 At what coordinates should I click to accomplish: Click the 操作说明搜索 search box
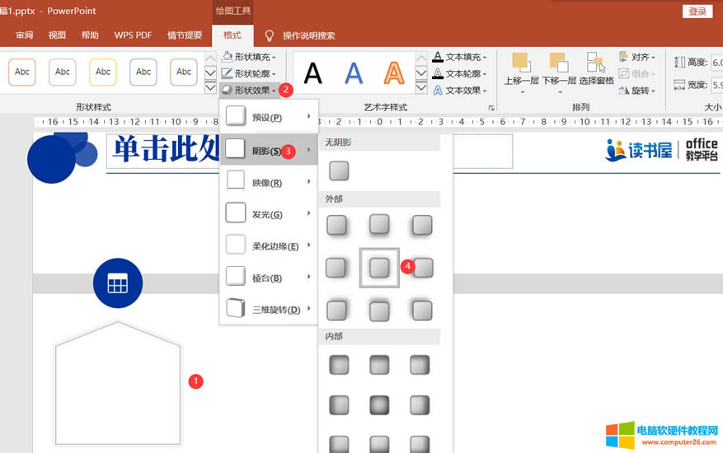tap(308, 35)
